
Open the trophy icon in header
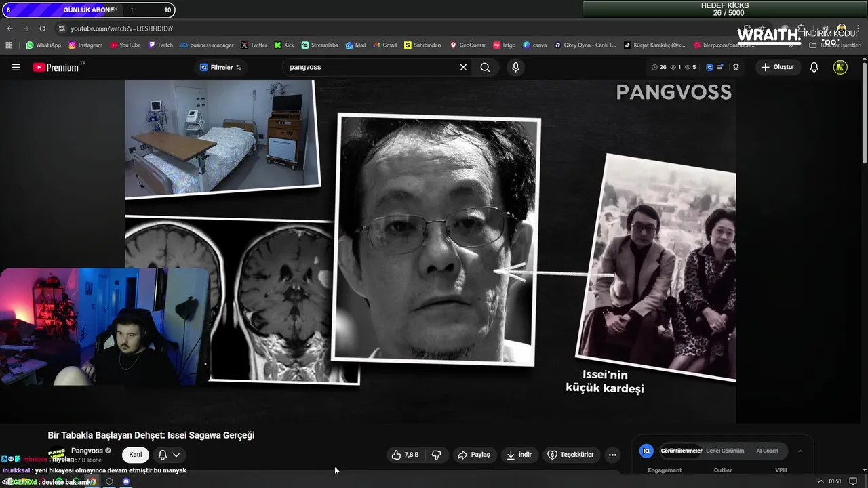[736, 67]
